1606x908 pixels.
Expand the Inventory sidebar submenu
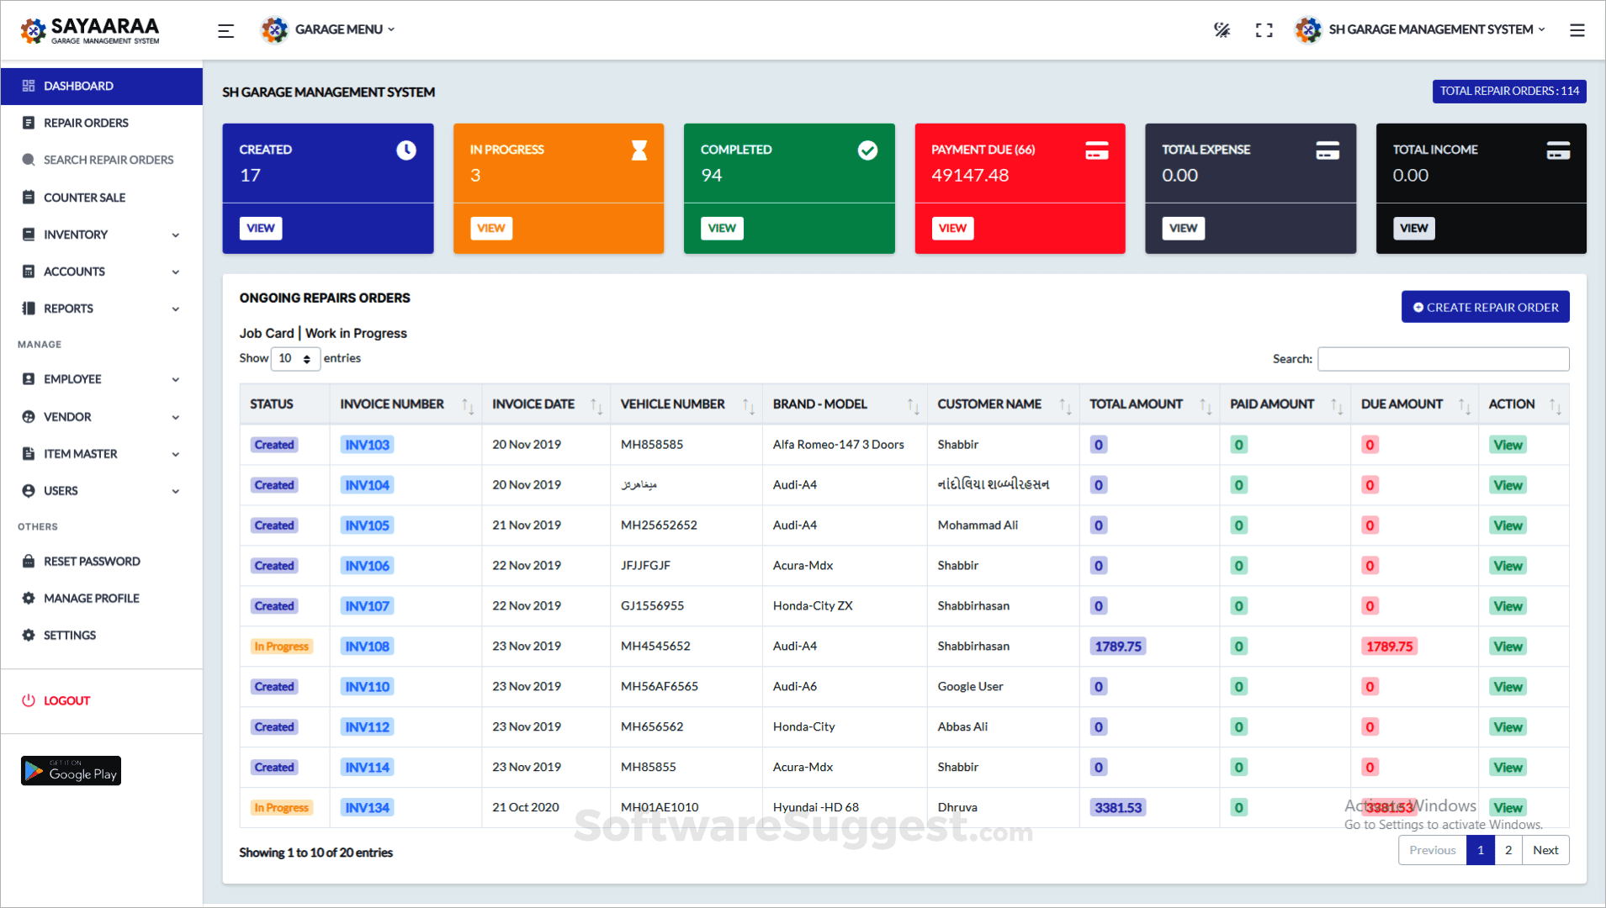click(101, 235)
